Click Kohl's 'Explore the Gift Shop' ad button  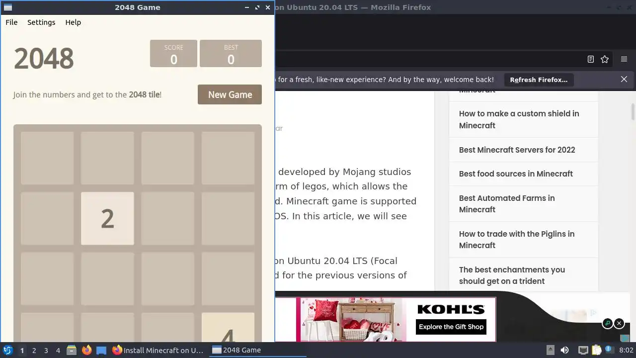tap(451, 327)
